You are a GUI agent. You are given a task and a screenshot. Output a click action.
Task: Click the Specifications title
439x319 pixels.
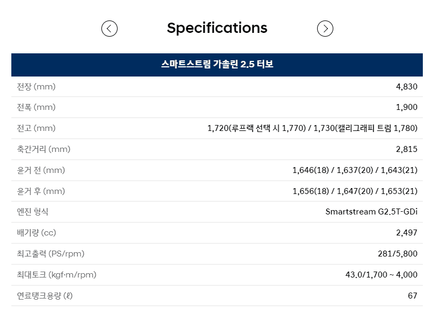[217, 28]
